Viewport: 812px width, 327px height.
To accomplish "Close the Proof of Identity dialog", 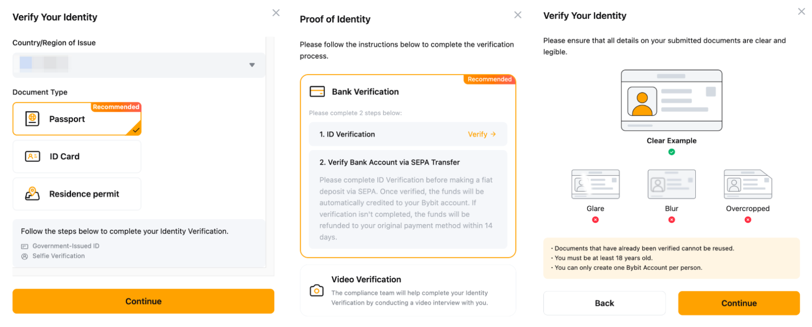I will [x=517, y=15].
